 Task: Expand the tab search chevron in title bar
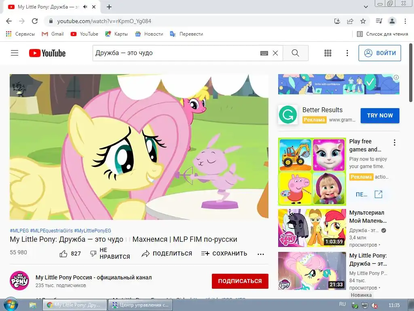[365, 7]
